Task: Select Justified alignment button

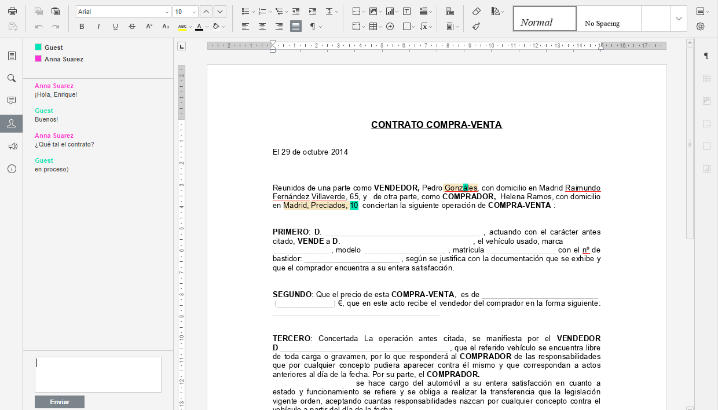Action: click(x=296, y=27)
